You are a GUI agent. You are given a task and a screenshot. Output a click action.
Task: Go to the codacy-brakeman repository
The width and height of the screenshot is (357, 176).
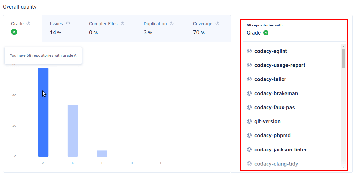pyautogui.click(x=276, y=94)
